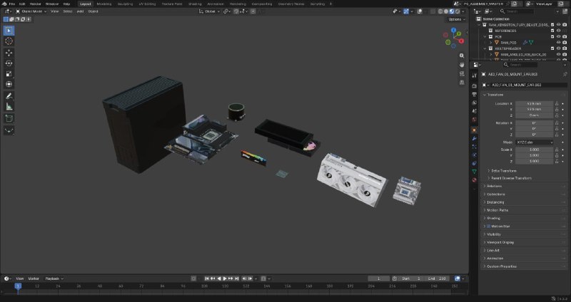
Task: Lock the Scale Z value
Action: [557, 161]
